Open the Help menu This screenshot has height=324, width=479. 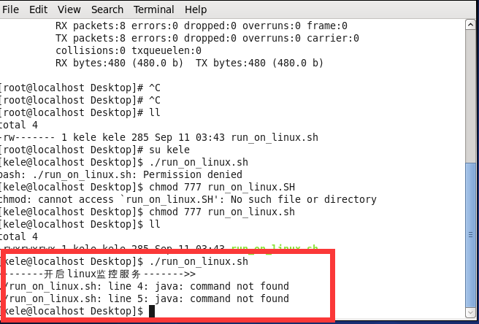[196, 9]
